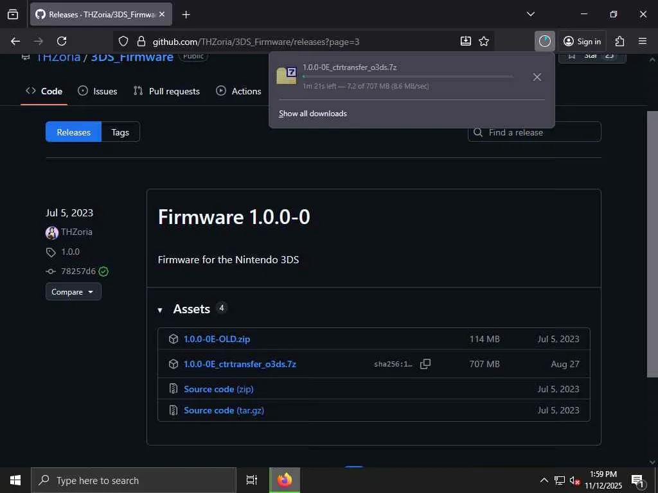Image resolution: width=658 pixels, height=493 pixels.
Task: Click the page vertical scrollbar
Action: [x=652, y=245]
